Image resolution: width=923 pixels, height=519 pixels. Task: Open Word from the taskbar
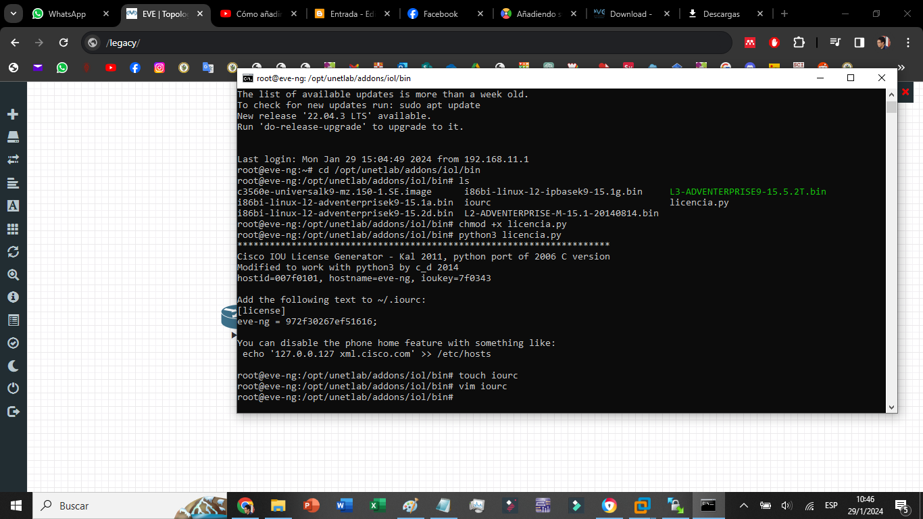coord(345,505)
